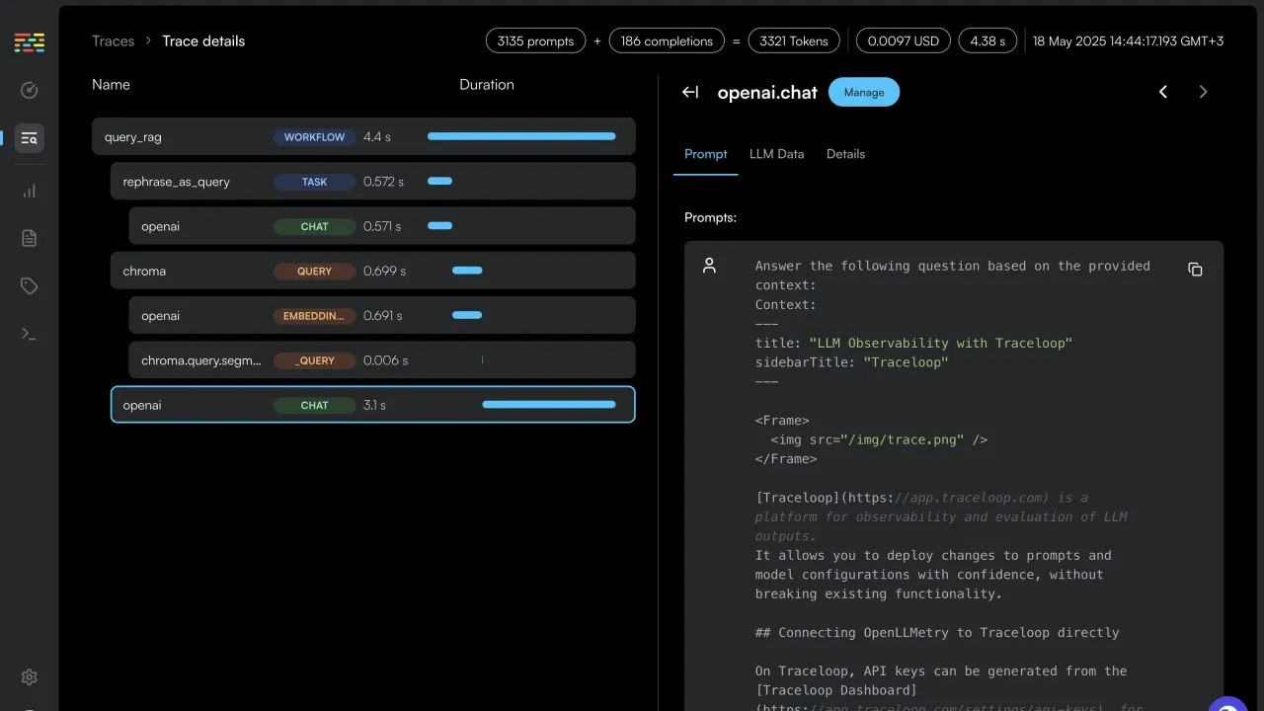Image resolution: width=1264 pixels, height=711 pixels.
Task: Click the 0.0097 USD cost pill
Action: pyautogui.click(x=903, y=40)
